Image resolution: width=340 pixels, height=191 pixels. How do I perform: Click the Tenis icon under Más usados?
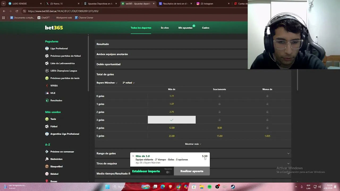click(x=47, y=119)
